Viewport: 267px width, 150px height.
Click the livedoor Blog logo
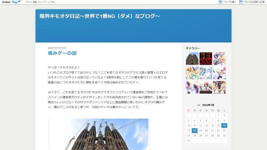[11, 2]
